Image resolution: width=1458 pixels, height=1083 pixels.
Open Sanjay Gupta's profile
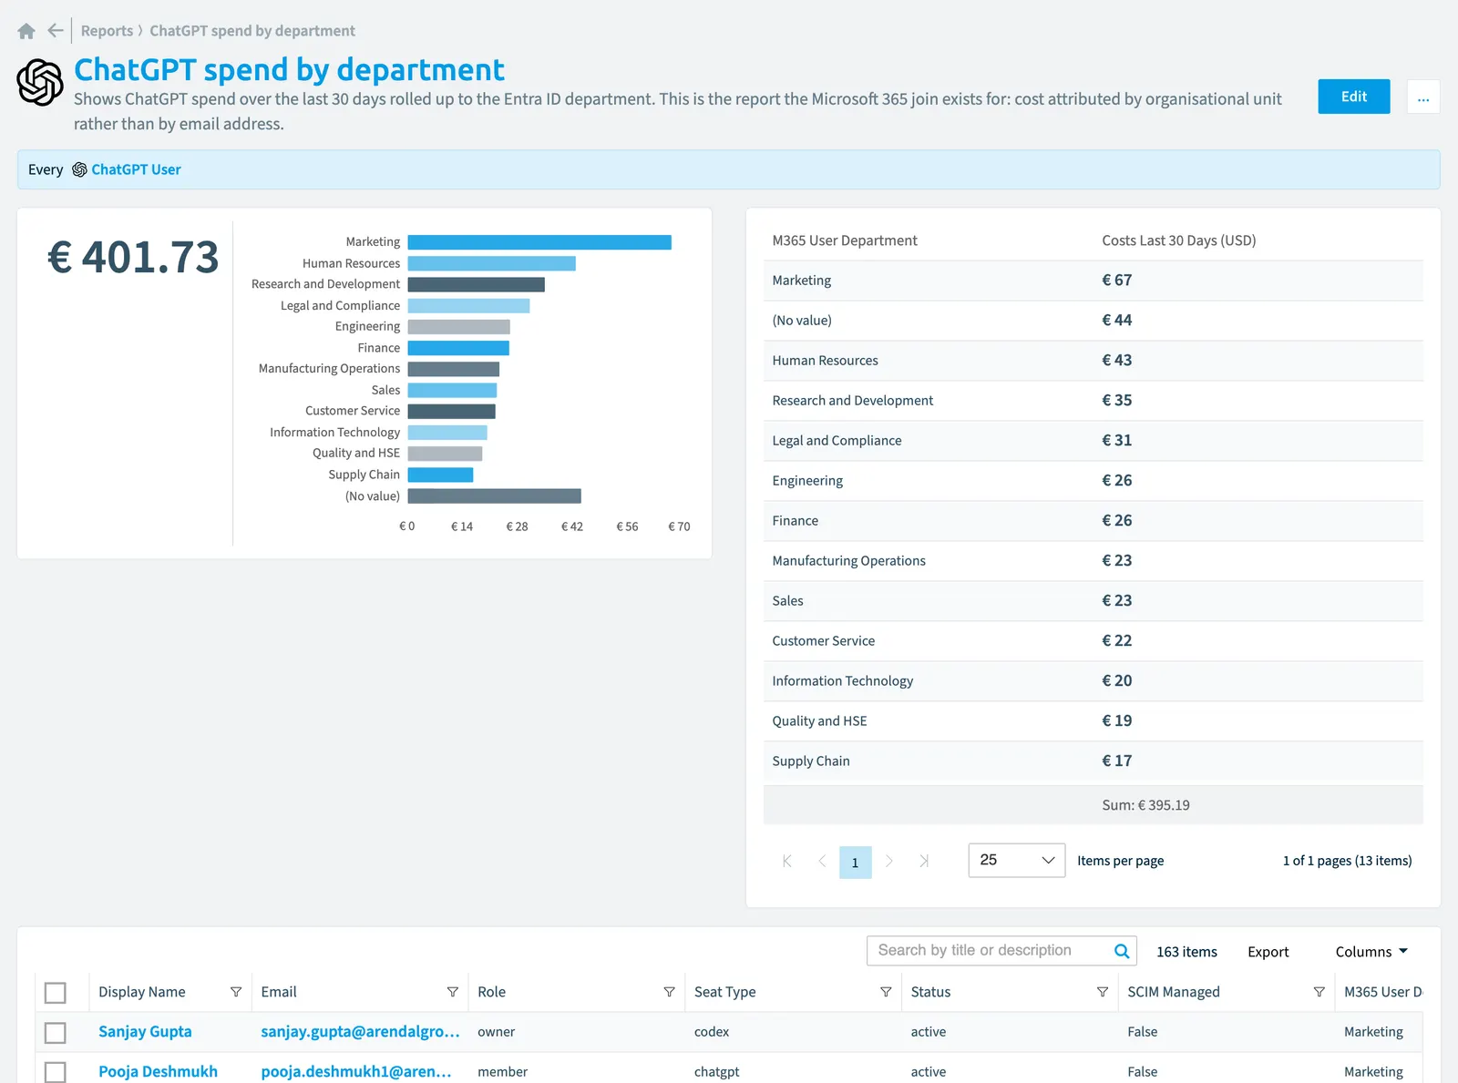click(x=145, y=1032)
